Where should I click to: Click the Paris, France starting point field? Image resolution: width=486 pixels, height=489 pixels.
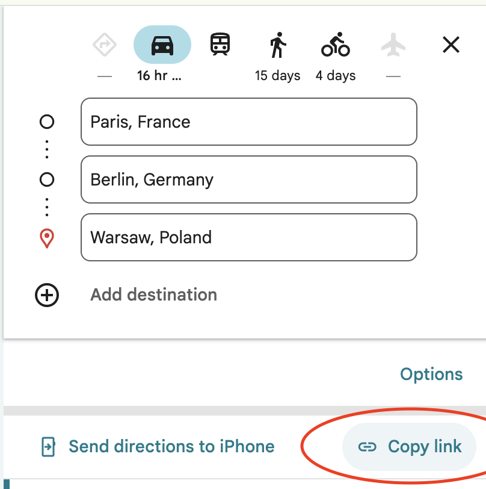pos(248,122)
